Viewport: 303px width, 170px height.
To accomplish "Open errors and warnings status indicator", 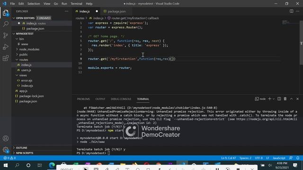I will (x=9, y=158).
